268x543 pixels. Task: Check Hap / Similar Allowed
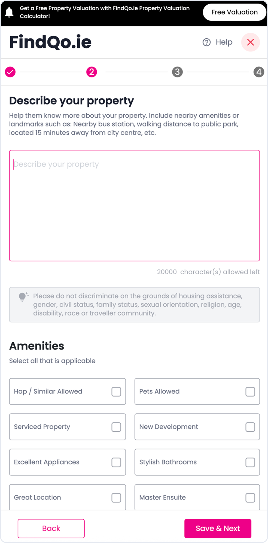(116, 391)
